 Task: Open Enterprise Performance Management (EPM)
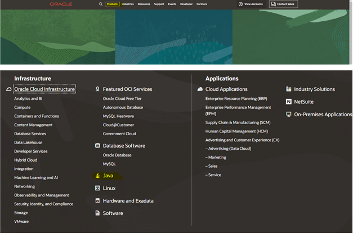(238, 111)
